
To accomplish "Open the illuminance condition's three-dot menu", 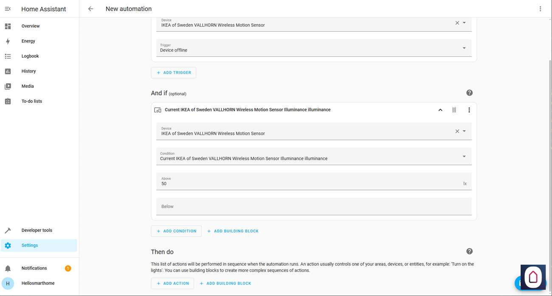I will [469, 110].
